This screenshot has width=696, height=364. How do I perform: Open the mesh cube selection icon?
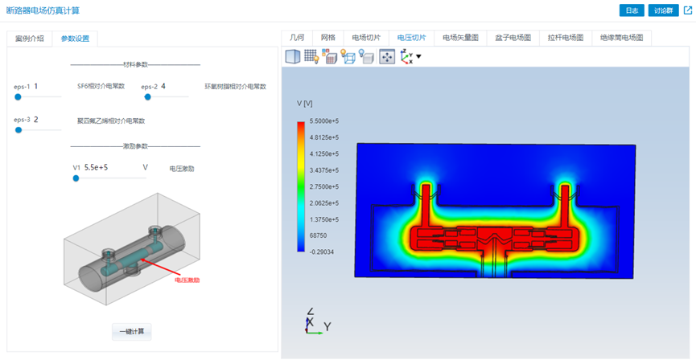(329, 57)
